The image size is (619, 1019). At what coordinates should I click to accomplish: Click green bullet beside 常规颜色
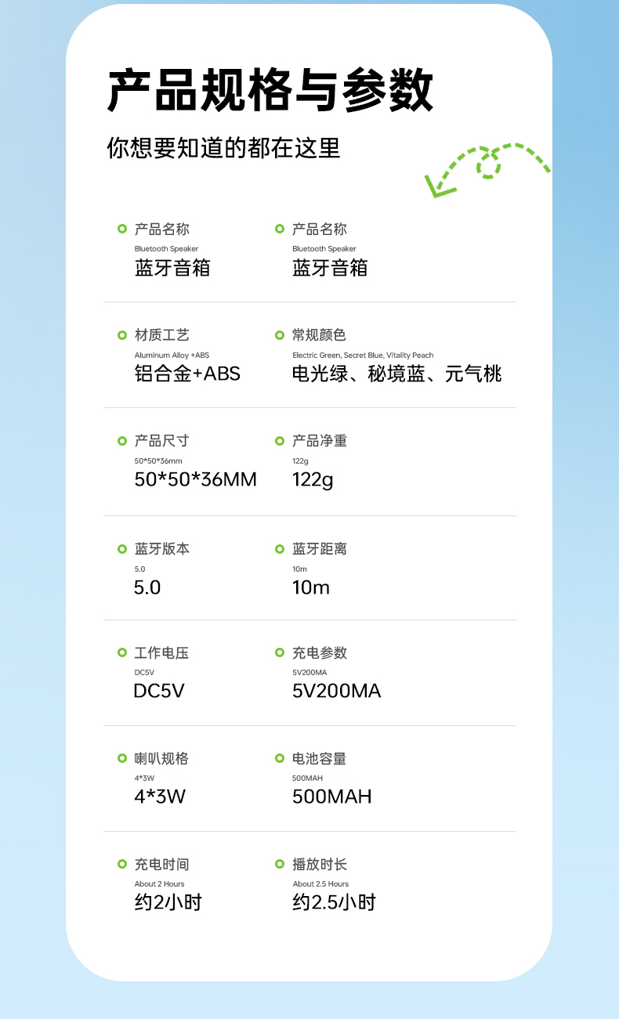(280, 335)
